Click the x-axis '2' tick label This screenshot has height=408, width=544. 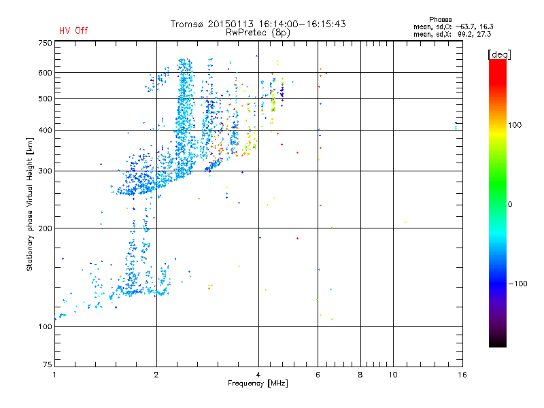coord(156,375)
